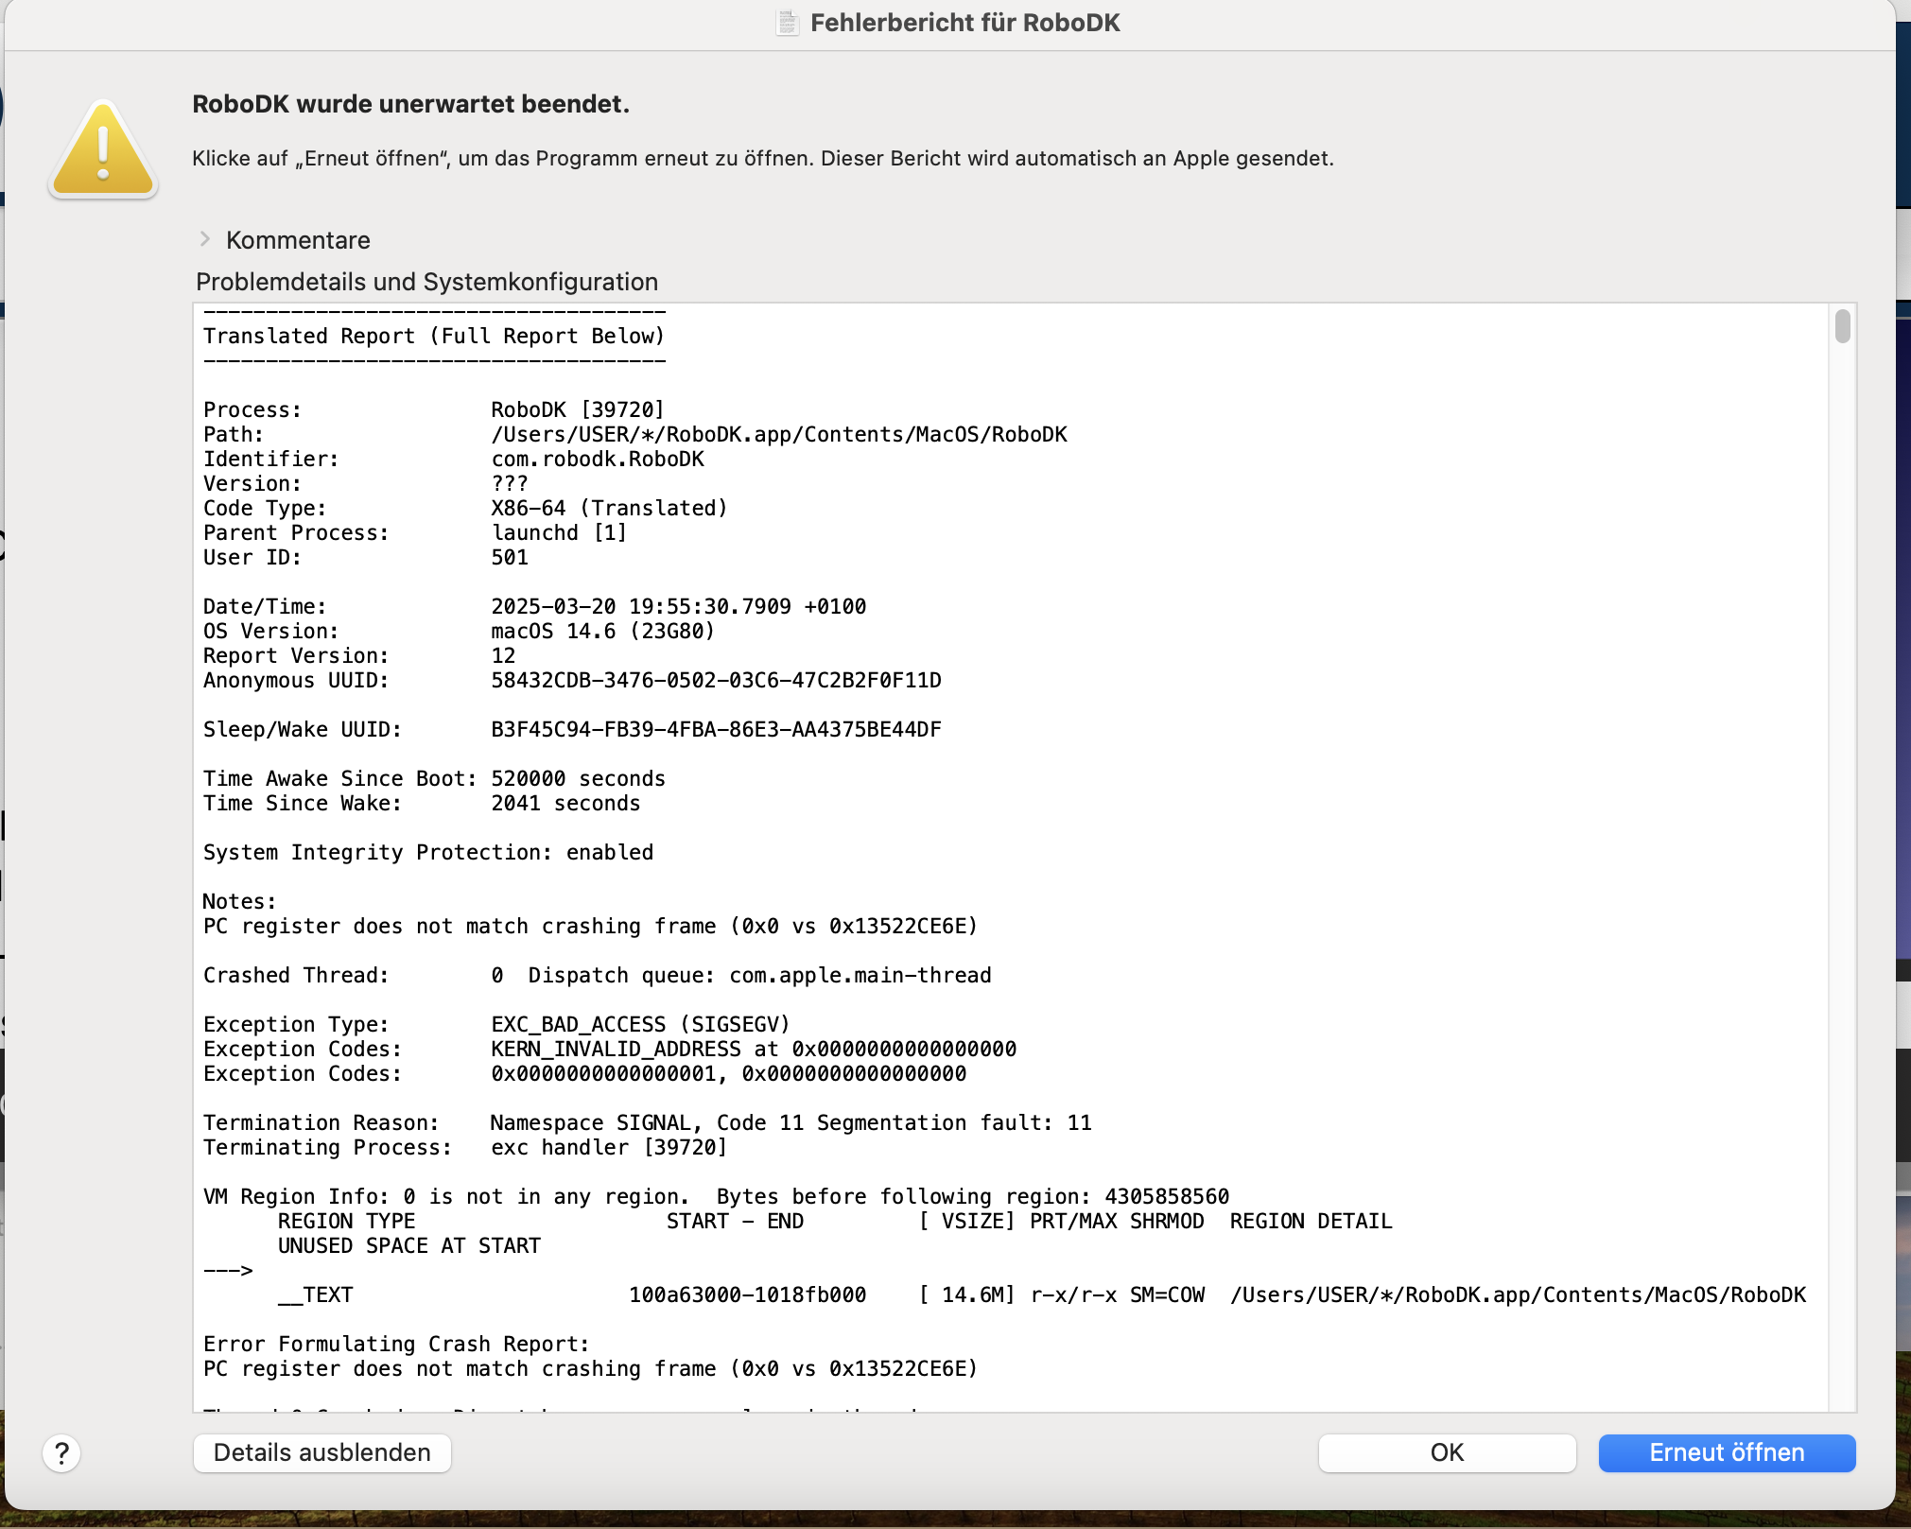Click the document icon in title bar

pyautogui.click(x=787, y=23)
